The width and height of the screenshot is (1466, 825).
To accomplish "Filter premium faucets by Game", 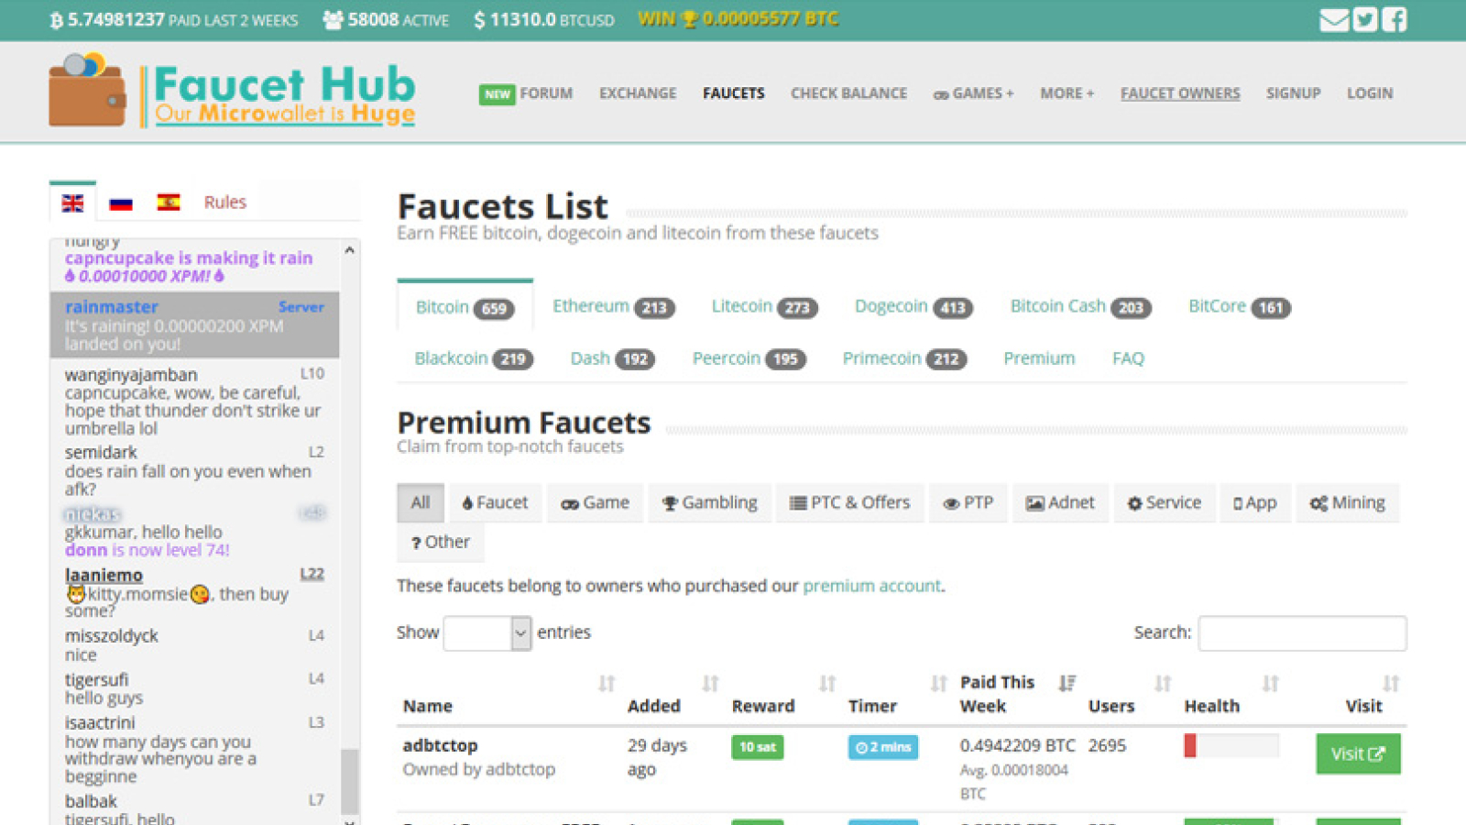I will click(x=596, y=502).
